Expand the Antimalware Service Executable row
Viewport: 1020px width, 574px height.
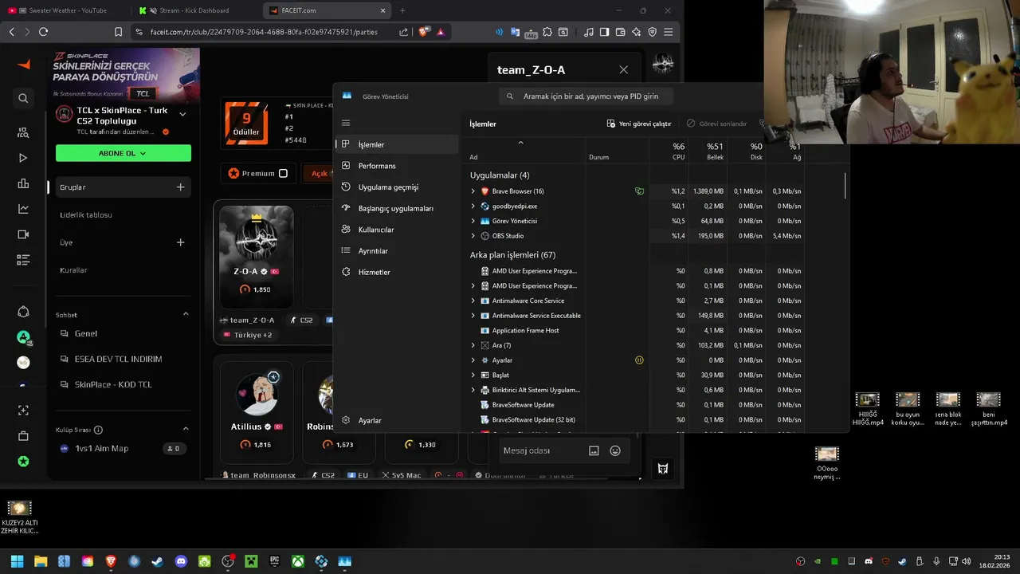(x=473, y=316)
